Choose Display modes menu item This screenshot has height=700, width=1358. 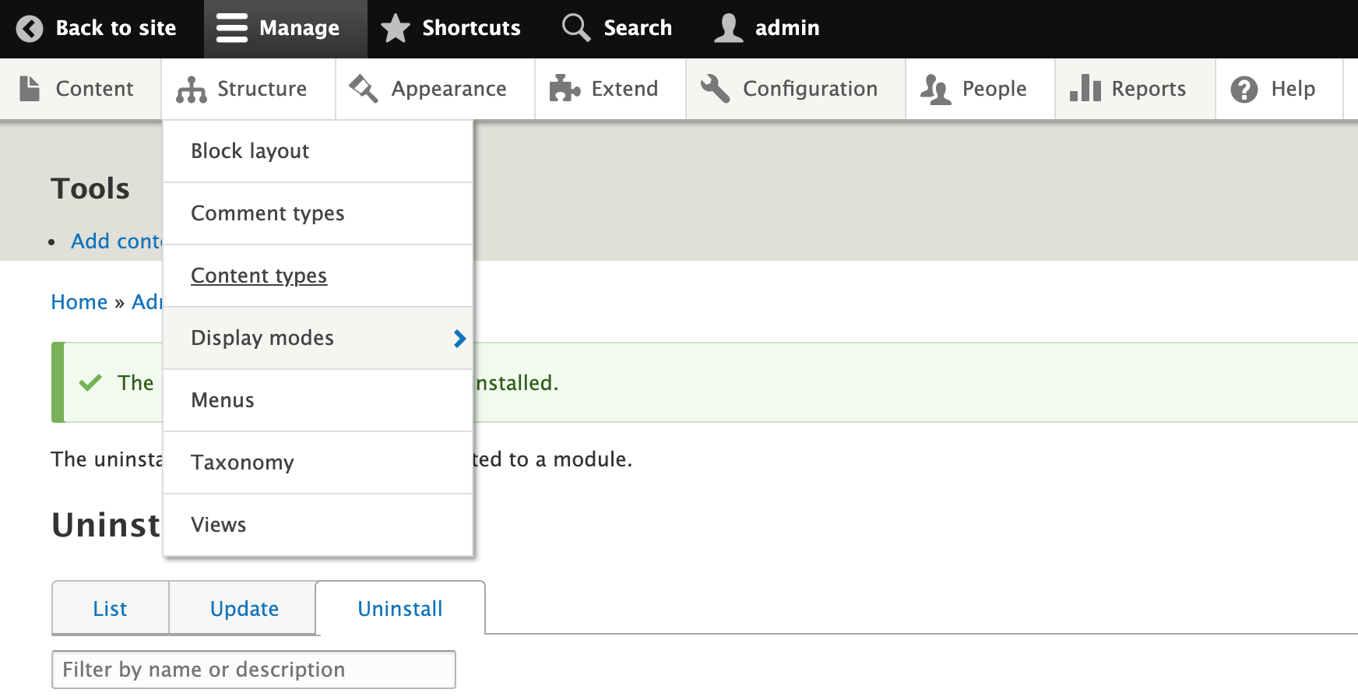318,338
